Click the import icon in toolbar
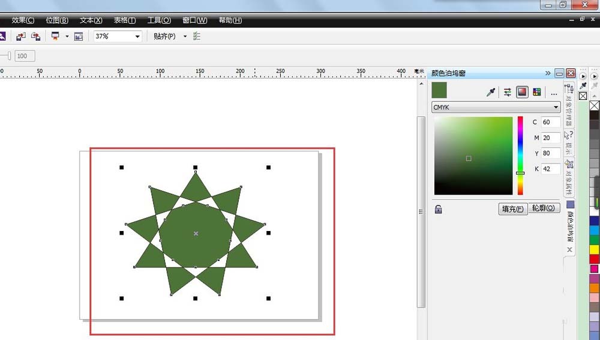600x340 pixels. coord(21,37)
